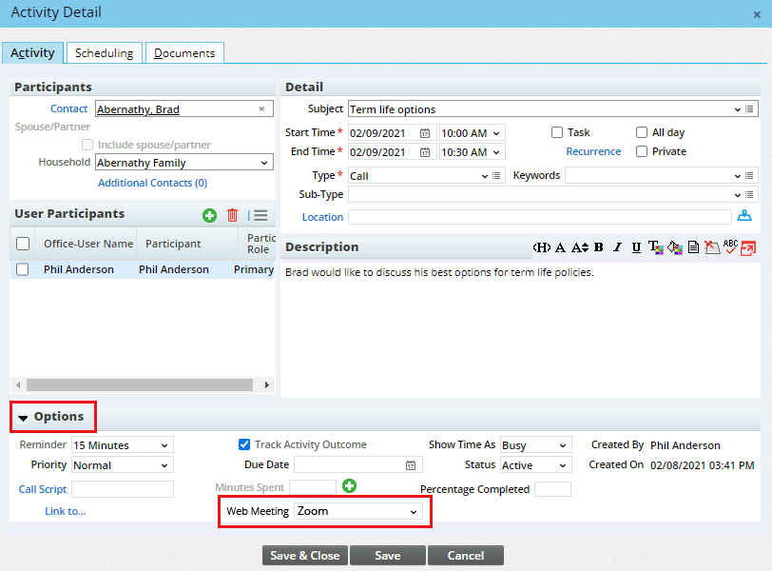772x571 pixels.
Task: Open Additional Contacts link
Action: click(152, 182)
